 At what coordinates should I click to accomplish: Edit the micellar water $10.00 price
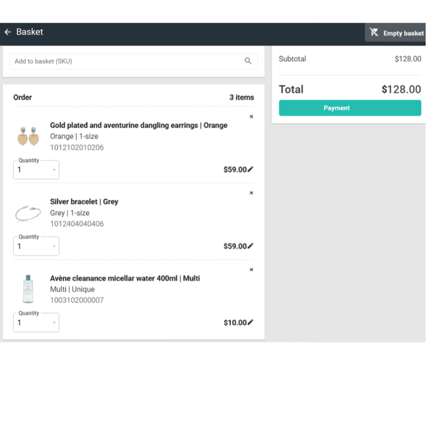[250, 322]
